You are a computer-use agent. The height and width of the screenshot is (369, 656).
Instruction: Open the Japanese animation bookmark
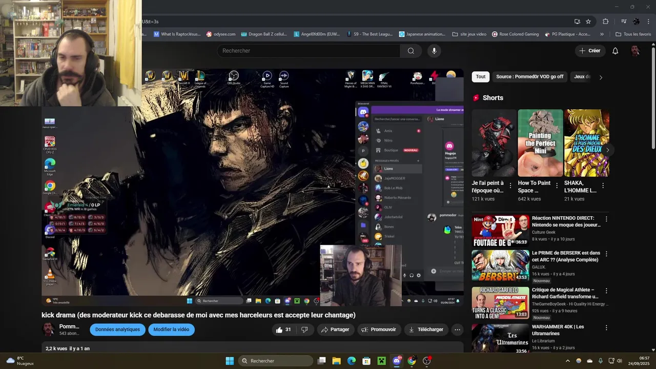click(x=422, y=34)
